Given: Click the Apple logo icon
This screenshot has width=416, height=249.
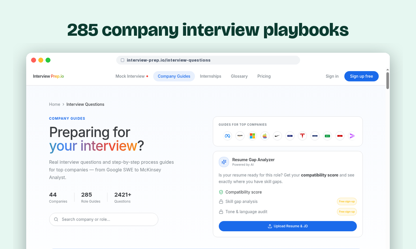Looking at the screenshot, I should tap(265, 136).
